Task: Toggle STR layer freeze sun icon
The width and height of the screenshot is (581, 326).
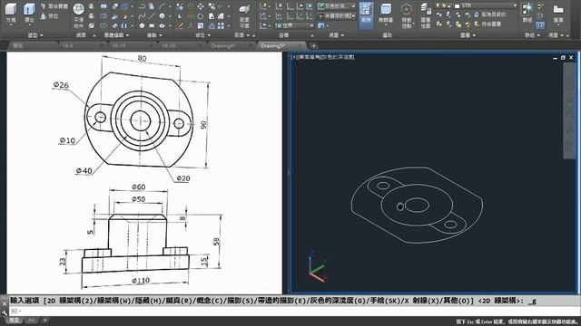Action: coord(444,6)
